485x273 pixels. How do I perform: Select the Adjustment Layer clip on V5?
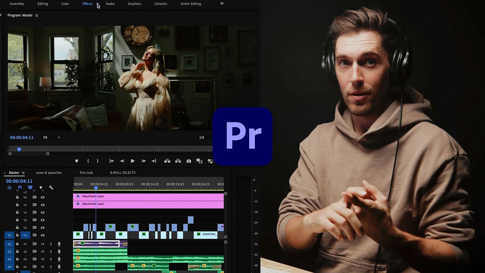(148, 204)
